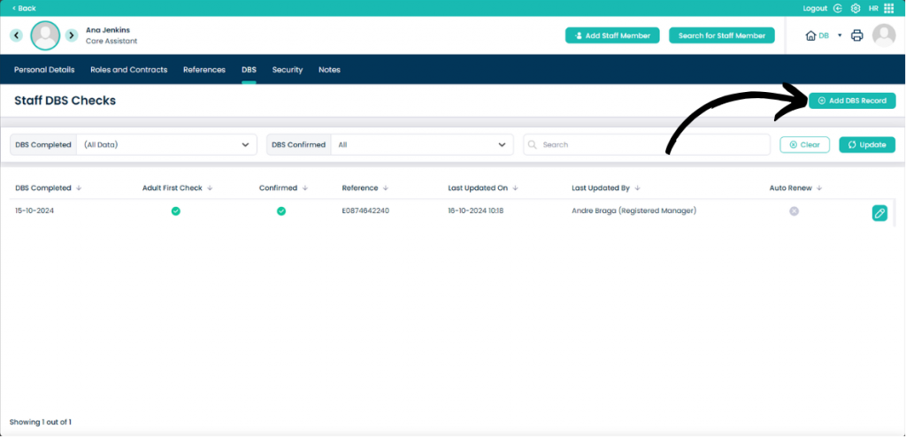This screenshot has width=906, height=437.
Task: Go to next staff member arrow
Action: click(x=71, y=35)
